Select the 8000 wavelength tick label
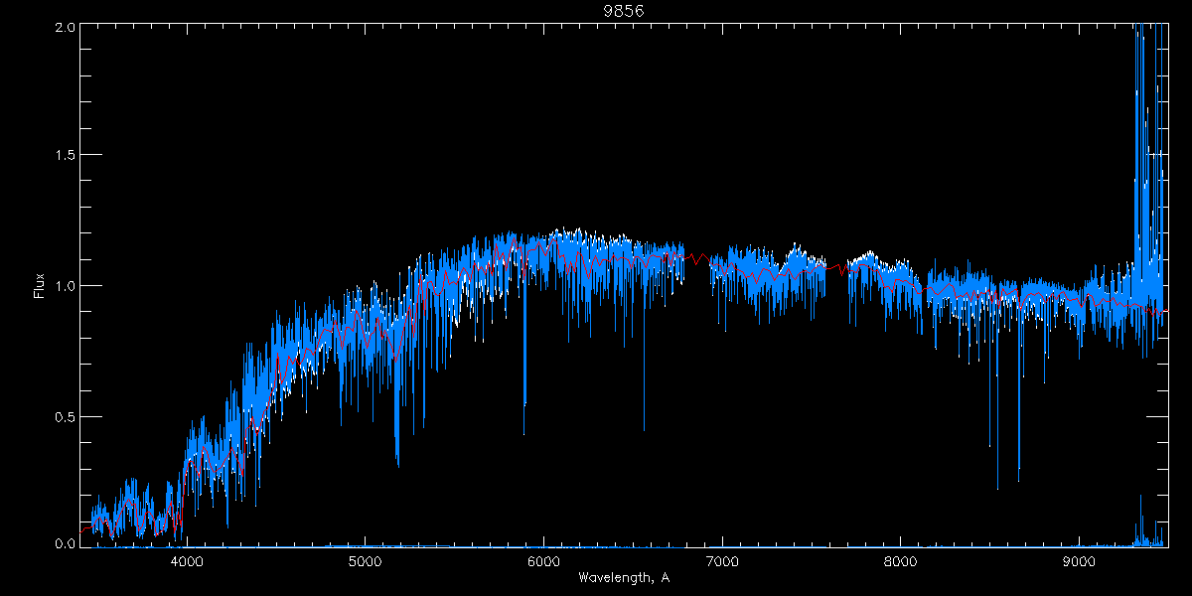The image size is (1192, 596). pos(901,560)
